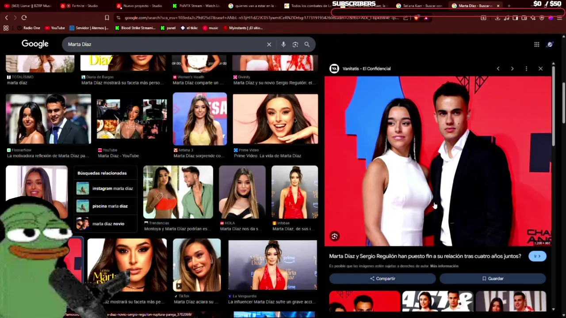Close the image preview panel

(540, 68)
